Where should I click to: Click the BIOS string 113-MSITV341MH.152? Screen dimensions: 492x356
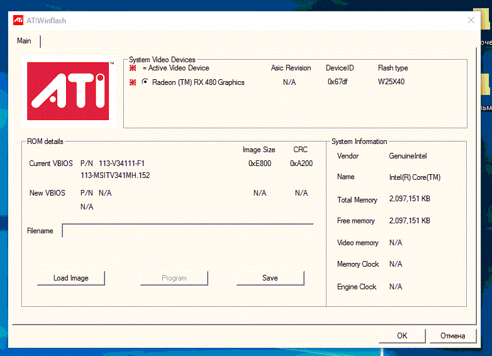click(x=115, y=175)
